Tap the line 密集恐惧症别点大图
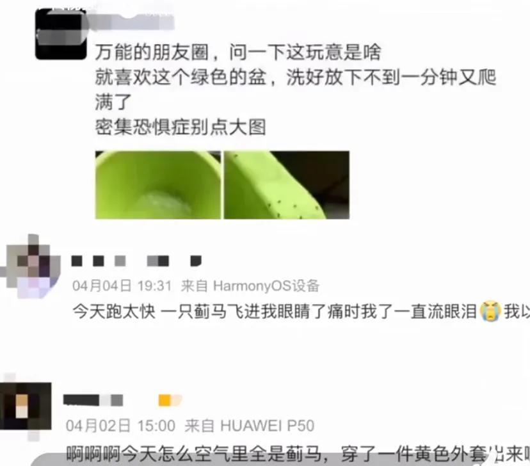530x466 pixels. [181, 127]
